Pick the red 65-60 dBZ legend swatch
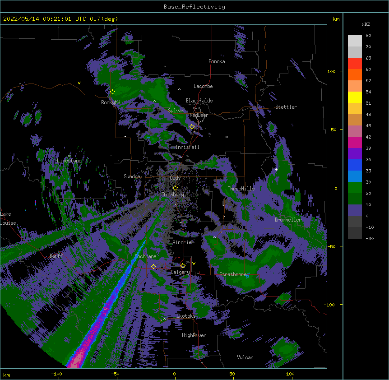Image resolution: width=389 pixels, height=380 pixels. coord(355,64)
